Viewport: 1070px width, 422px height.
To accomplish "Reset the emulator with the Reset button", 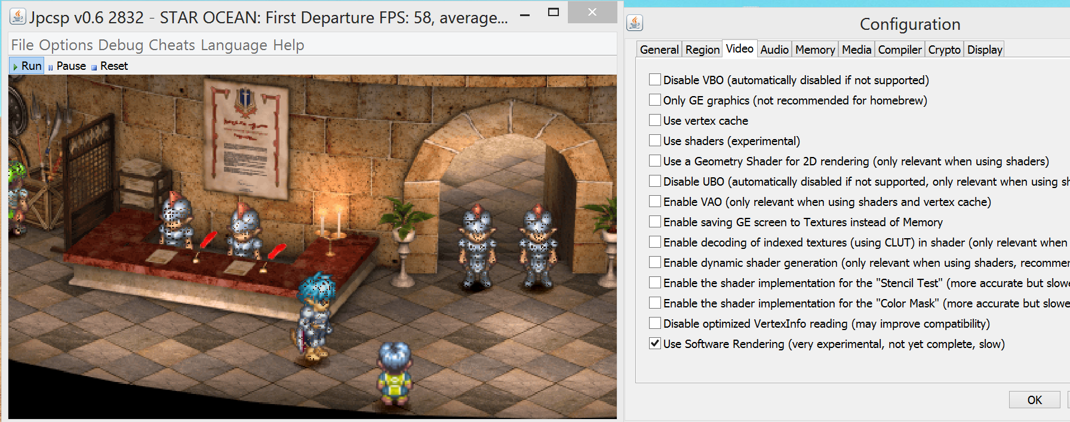I will click(109, 66).
